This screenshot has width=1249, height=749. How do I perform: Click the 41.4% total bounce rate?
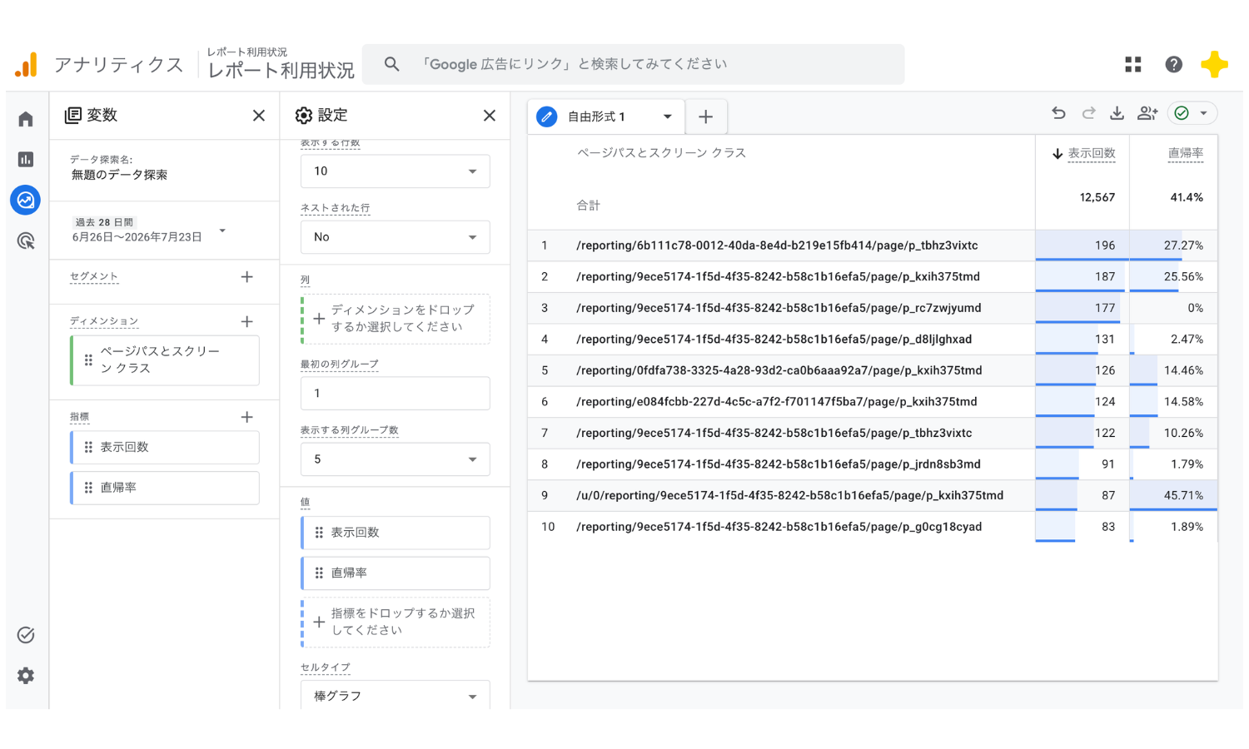(x=1187, y=197)
